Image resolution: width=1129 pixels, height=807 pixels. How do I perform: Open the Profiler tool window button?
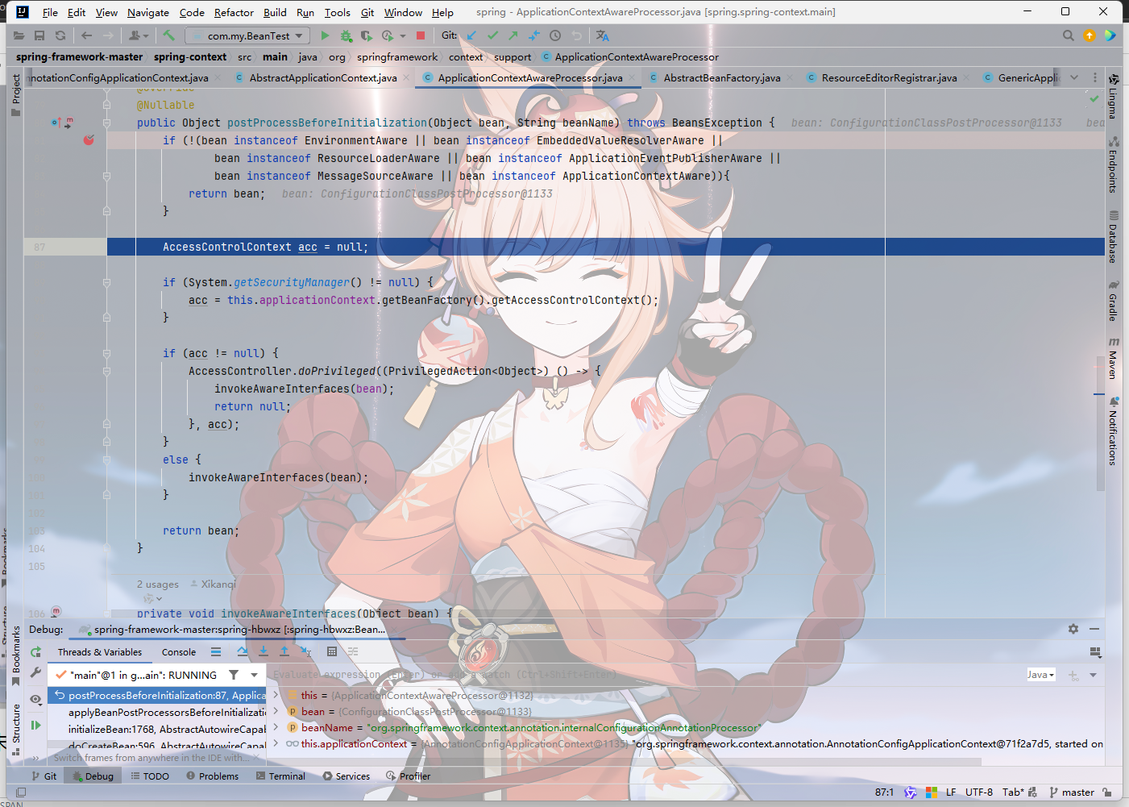(x=408, y=776)
